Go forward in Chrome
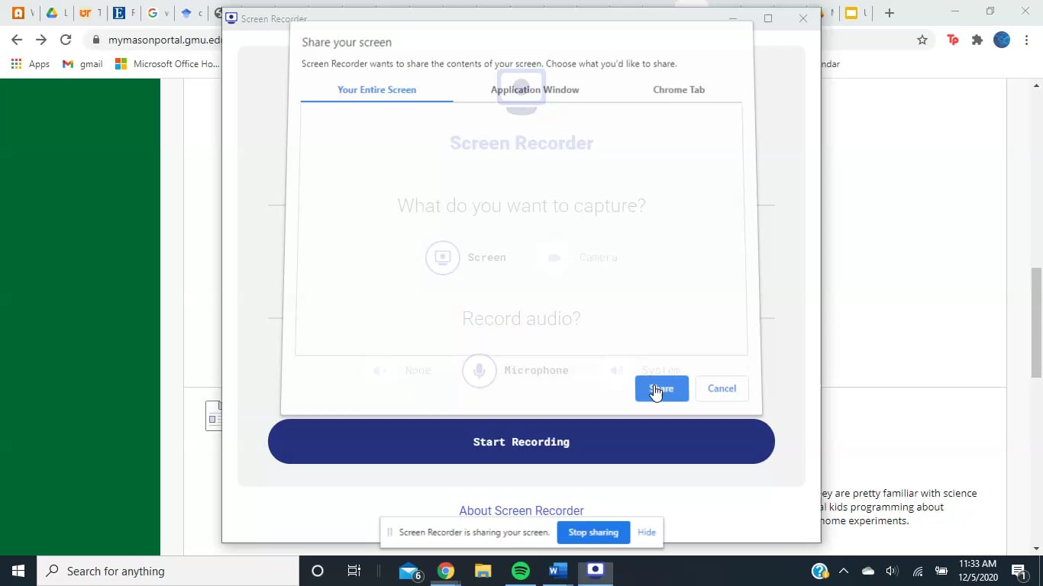 pyautogui.click(x=41, y=40)
